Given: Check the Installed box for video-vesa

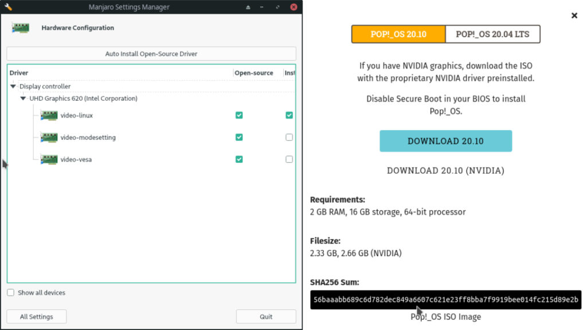Looking at the screenshot, I should tap(289, 159).
